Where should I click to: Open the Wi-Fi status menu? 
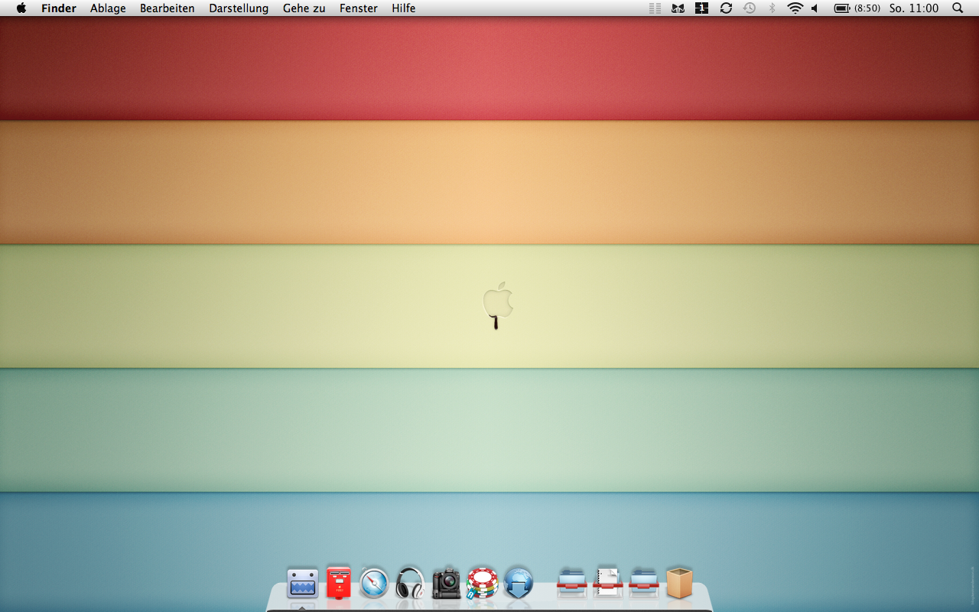point(795,8)
